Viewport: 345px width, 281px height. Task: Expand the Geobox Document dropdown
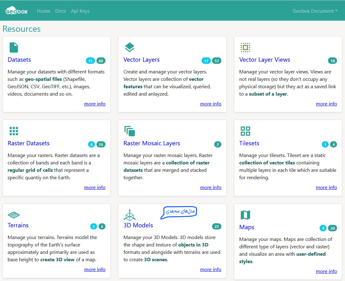pyautogui.click(x=315, y=11)
